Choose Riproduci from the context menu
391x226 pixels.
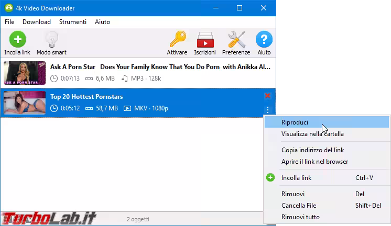295,122
